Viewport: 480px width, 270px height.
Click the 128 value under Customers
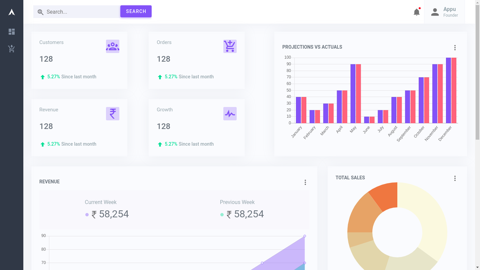click(x=46, y=59)
